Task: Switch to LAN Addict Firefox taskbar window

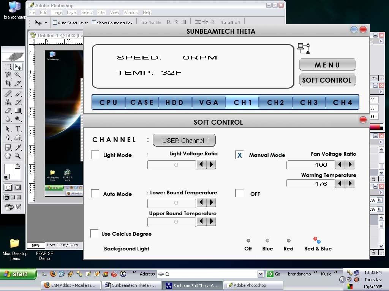Action: 71,285
